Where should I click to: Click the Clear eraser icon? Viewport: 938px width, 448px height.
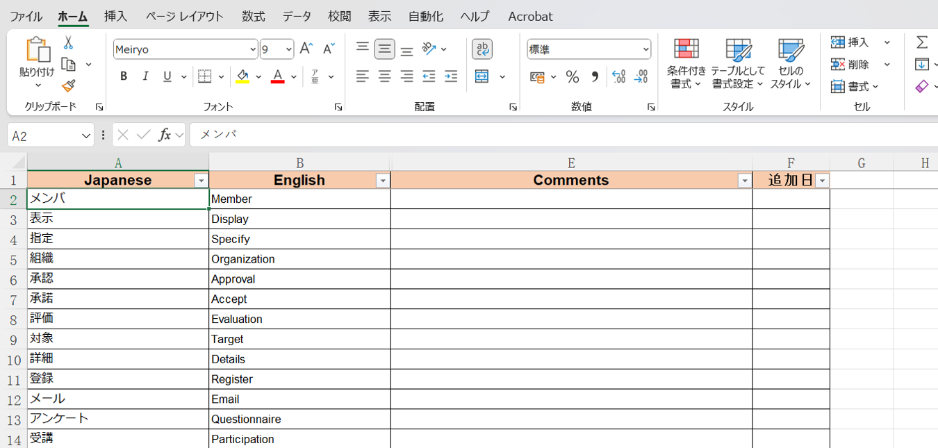[922, 86]
